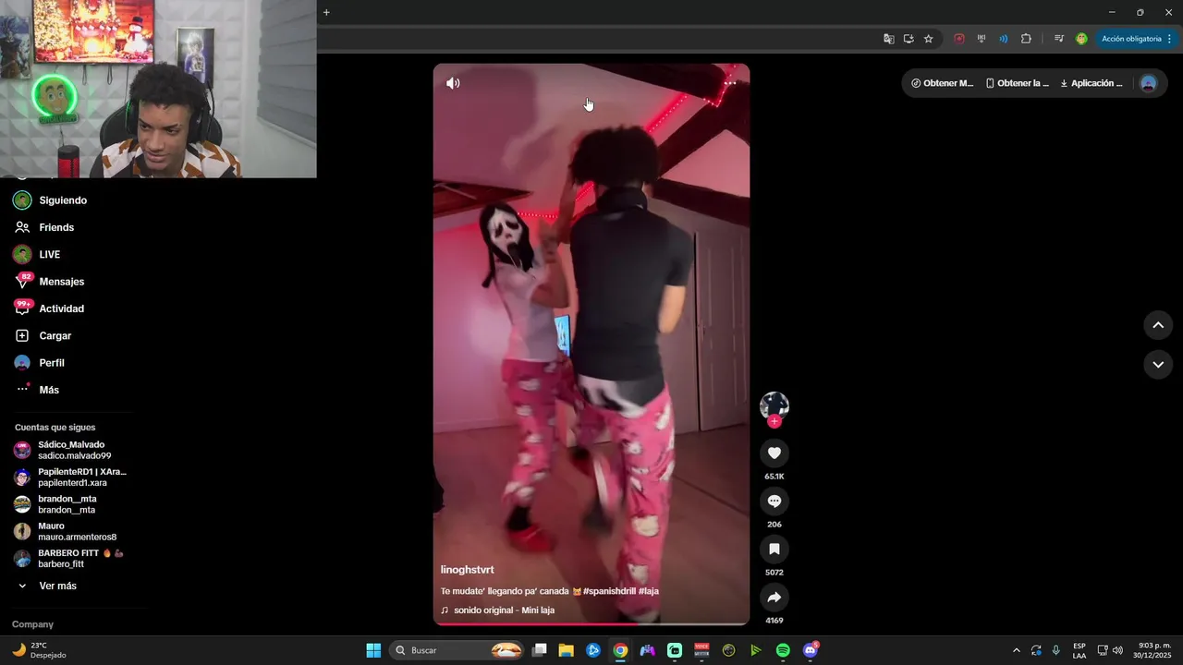1183x665 pixels.
Task: Click the install app icon in address bar
Action: click(x=909, y=39)
